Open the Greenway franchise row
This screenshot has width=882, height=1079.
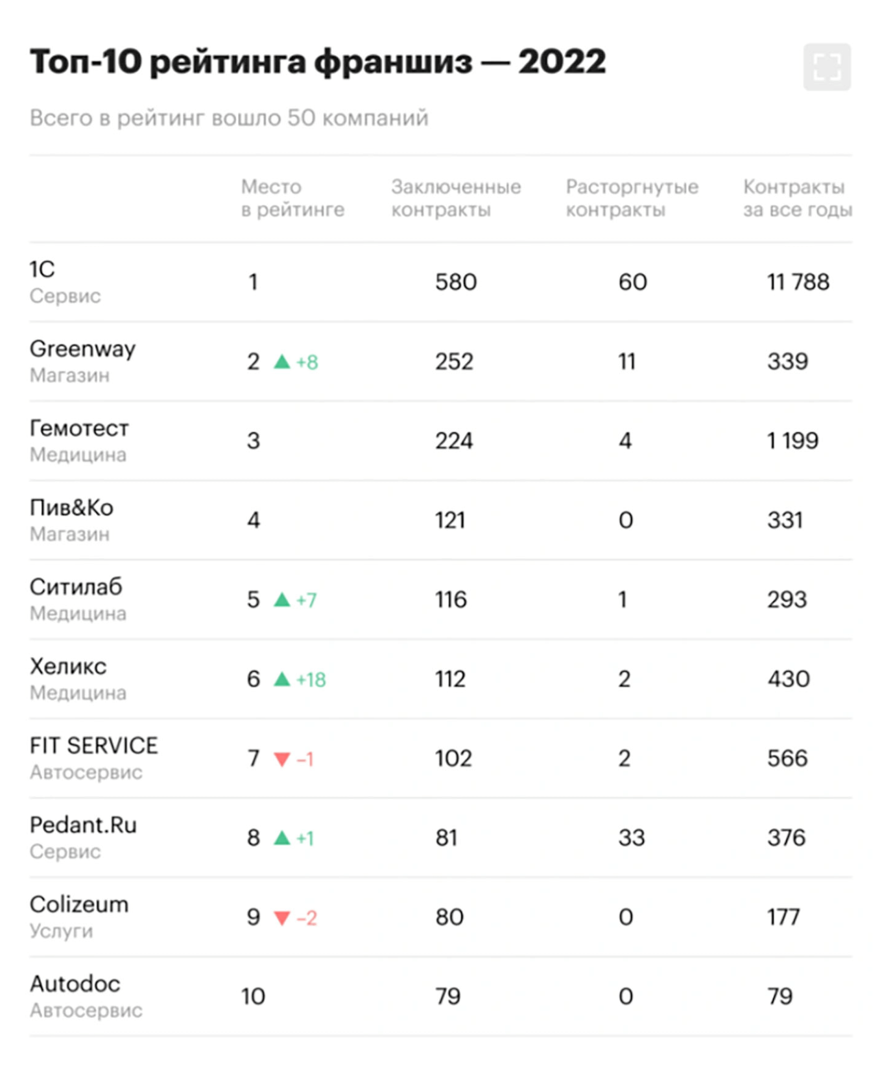coord(82,349)
